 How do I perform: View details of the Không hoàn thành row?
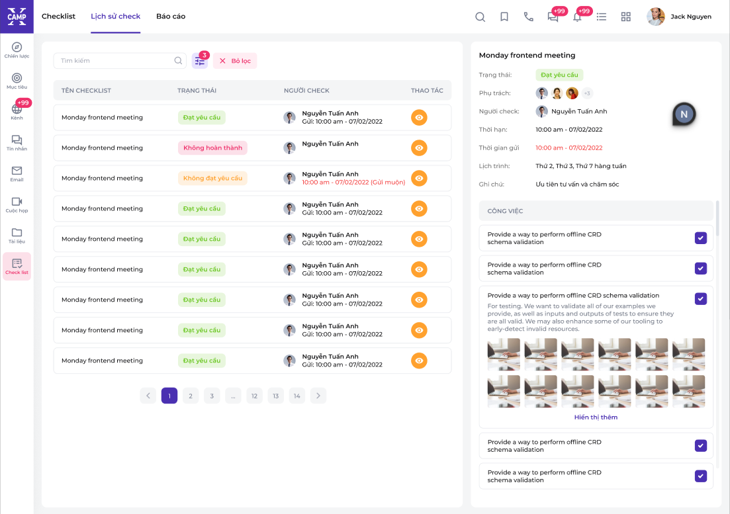(x=419, y=148)
